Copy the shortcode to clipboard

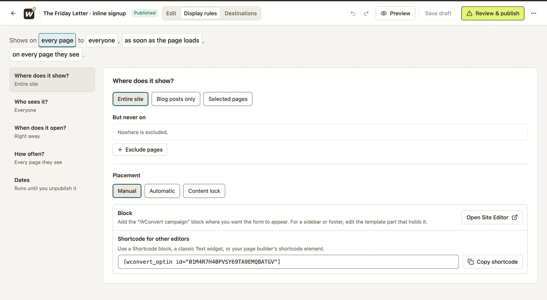493,262
